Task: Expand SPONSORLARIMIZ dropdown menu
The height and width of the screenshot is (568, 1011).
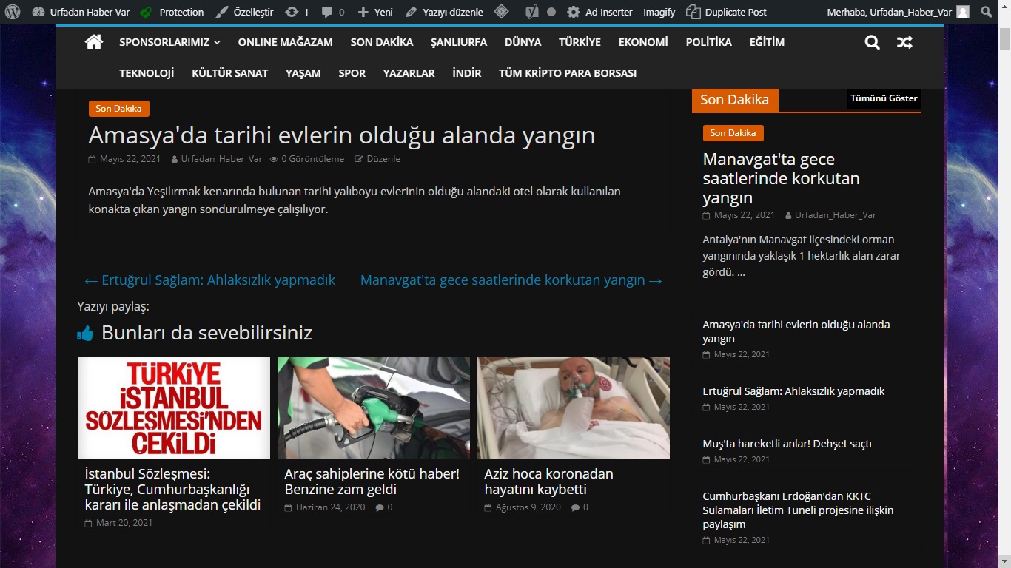Action: point(169,42)
